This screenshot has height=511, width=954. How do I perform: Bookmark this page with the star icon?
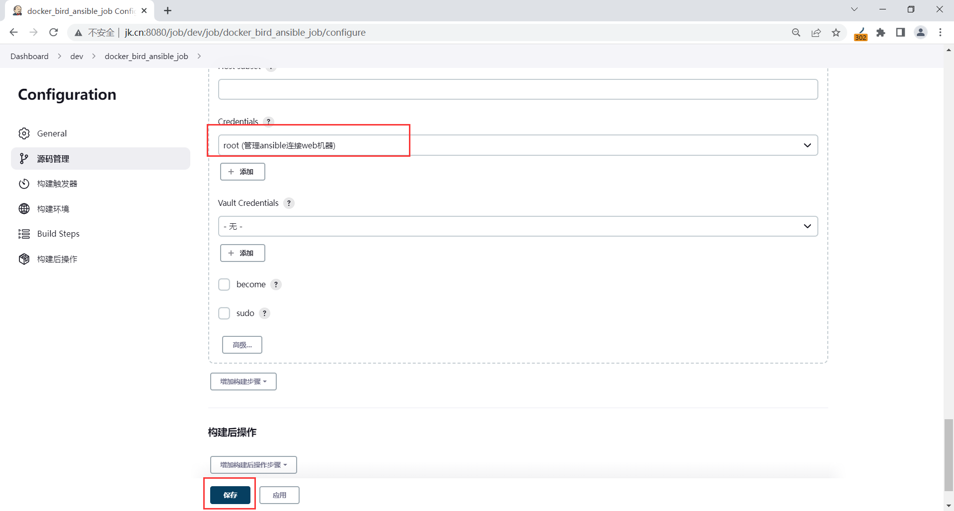pos(836,32)
